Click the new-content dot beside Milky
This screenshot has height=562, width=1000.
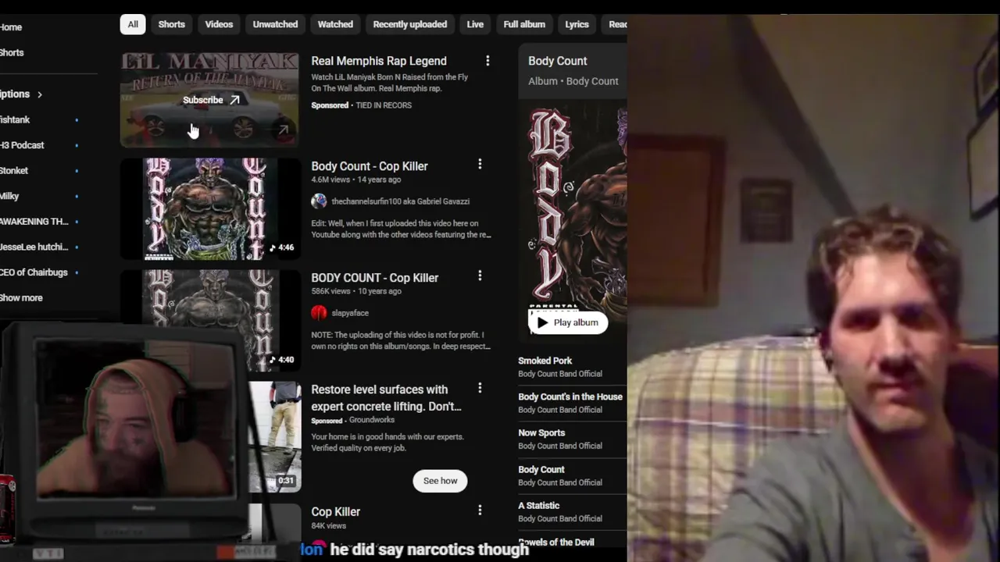[x=77, y=197]
